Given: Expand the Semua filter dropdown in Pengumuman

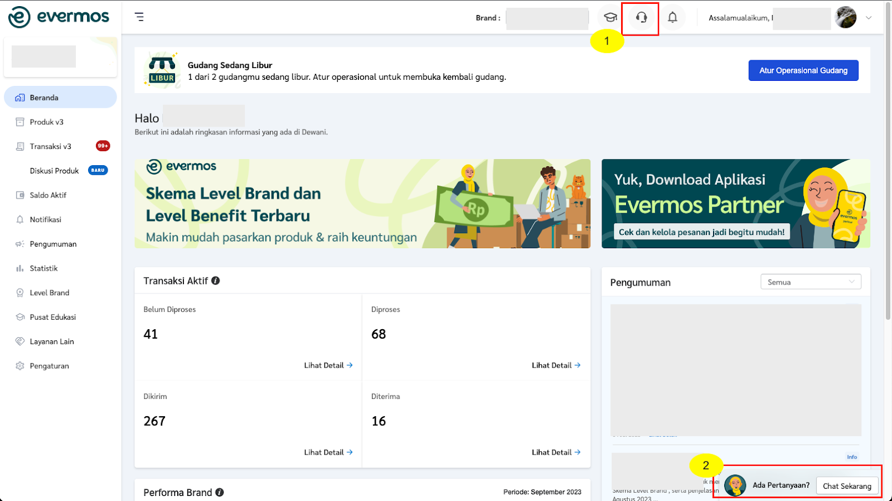Looking at the screenshot, I should tap(811, 282).
